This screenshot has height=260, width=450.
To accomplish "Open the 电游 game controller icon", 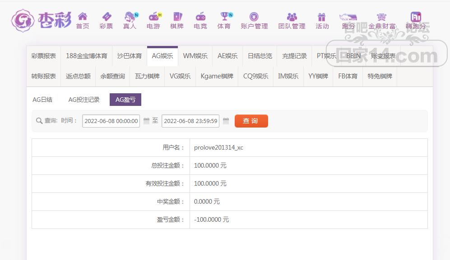I will (153, 17).
